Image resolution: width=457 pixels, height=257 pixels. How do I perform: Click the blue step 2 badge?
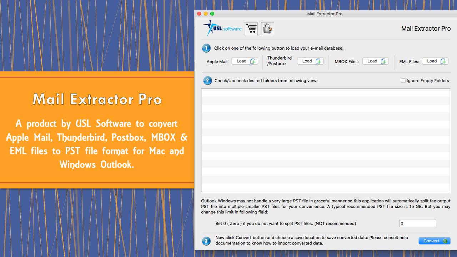tap(207, 81)
